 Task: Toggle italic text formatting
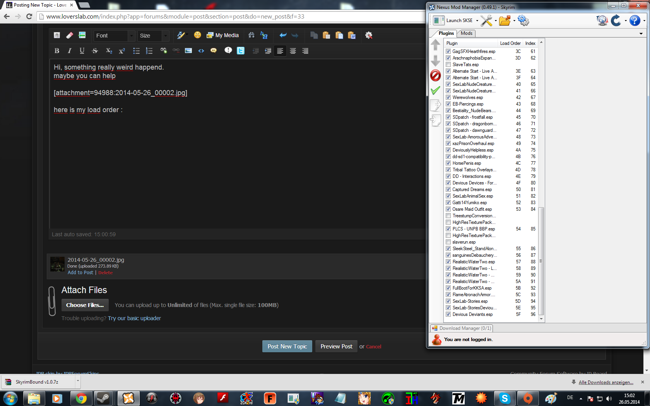click(69, 51)
